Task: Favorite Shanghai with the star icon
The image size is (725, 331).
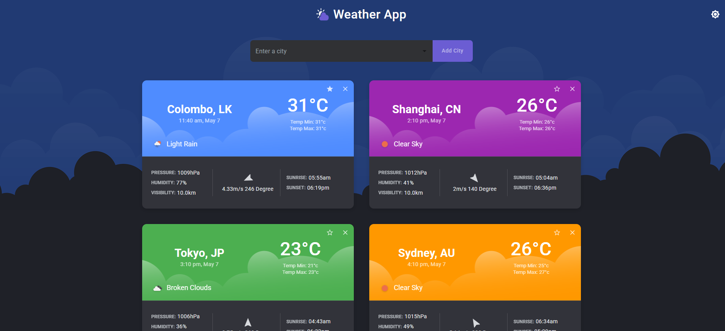Action: tap(557, 89)
